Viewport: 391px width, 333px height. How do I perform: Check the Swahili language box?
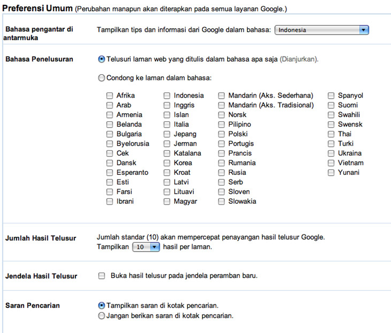(331, 115)
